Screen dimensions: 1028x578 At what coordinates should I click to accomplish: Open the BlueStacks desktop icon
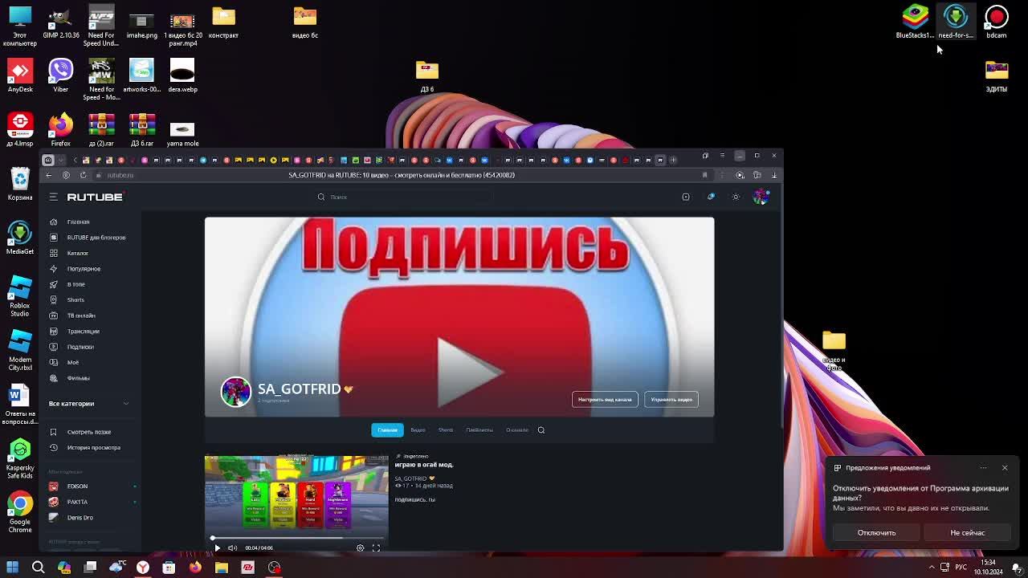pos(915,22)
